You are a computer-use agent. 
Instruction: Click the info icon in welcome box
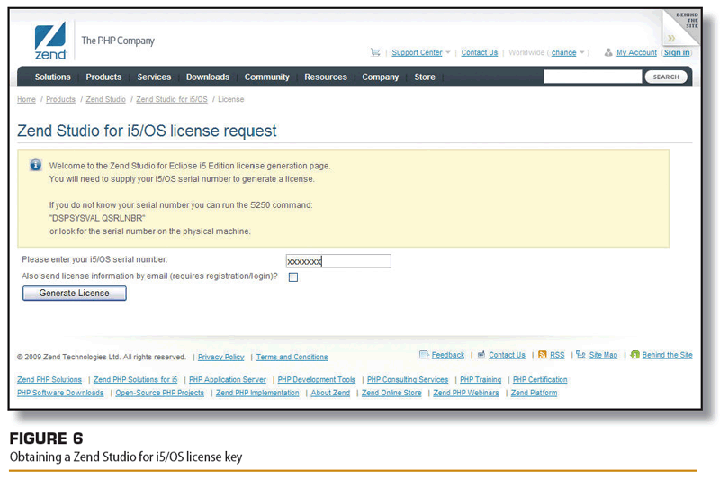36,165
